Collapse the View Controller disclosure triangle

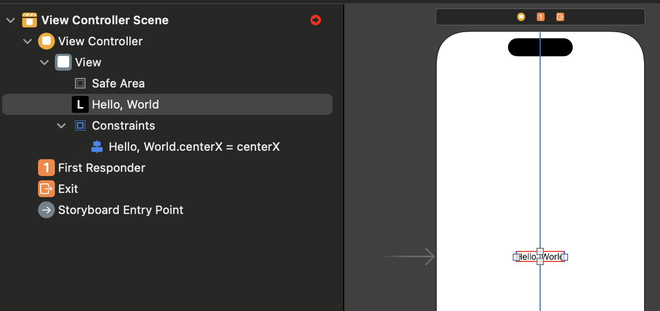[x=27, y=41]
